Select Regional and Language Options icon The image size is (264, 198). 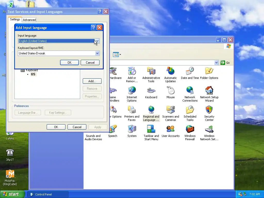tap(151, 113)
